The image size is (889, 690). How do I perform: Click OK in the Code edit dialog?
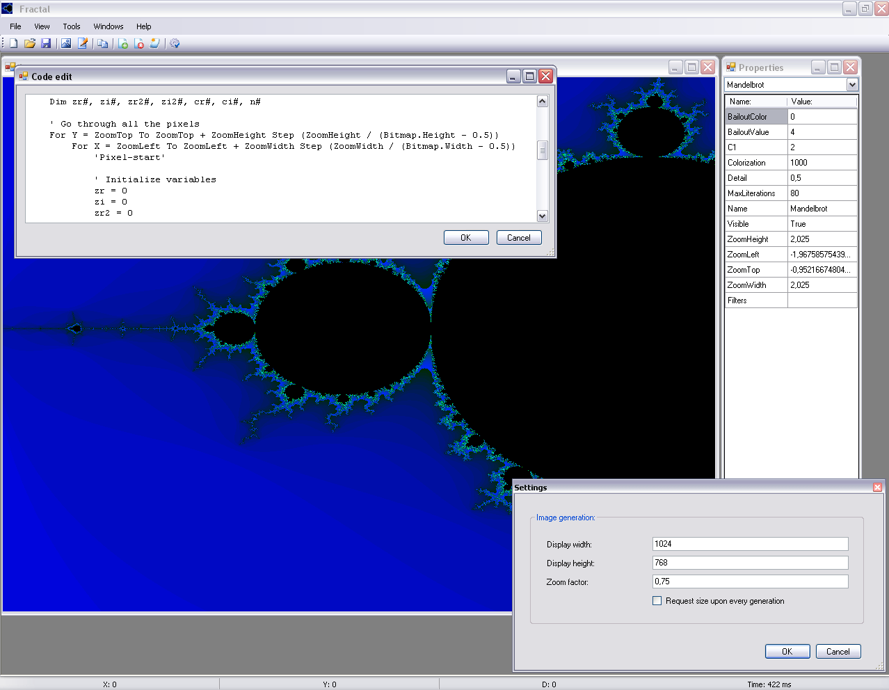pos(466,238)
